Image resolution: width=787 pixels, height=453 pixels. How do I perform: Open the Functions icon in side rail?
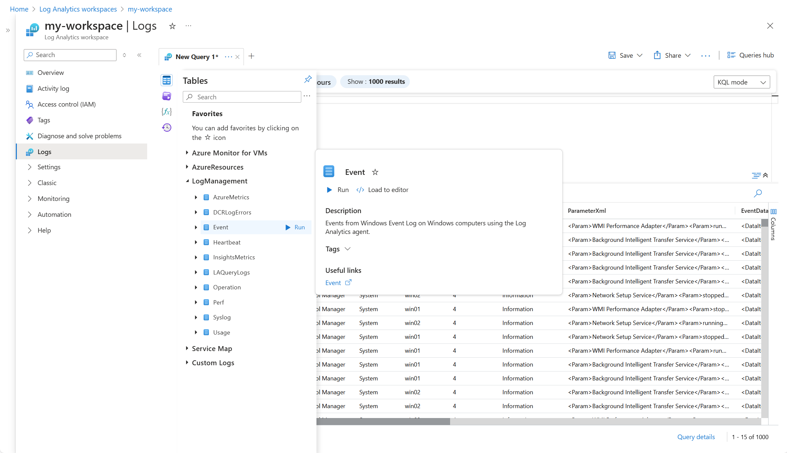coord(167,112)
